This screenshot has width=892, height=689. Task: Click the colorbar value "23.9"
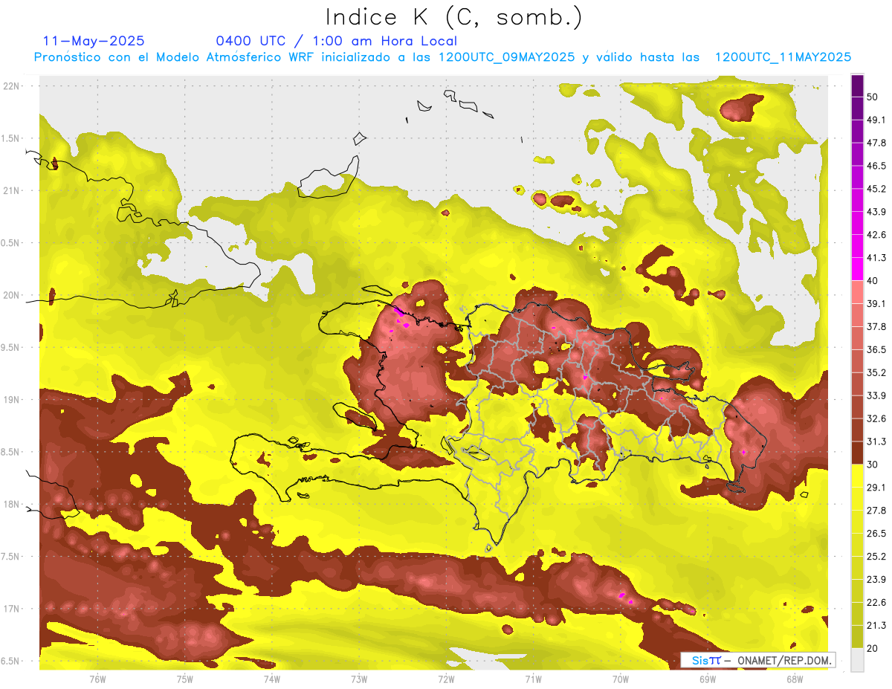pyautogui.click(x=876, y=579)
